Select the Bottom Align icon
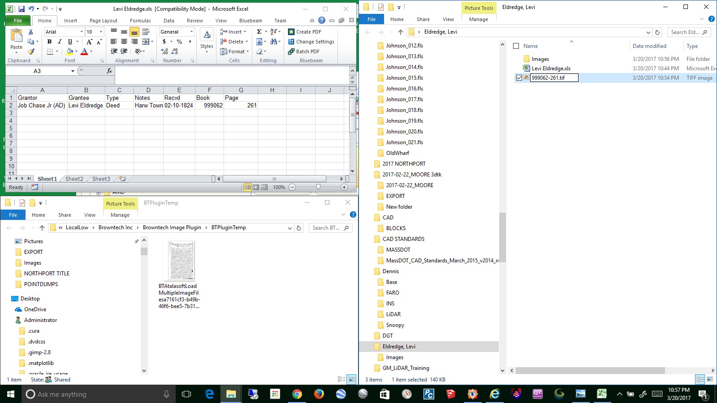 tap(134, 32)
